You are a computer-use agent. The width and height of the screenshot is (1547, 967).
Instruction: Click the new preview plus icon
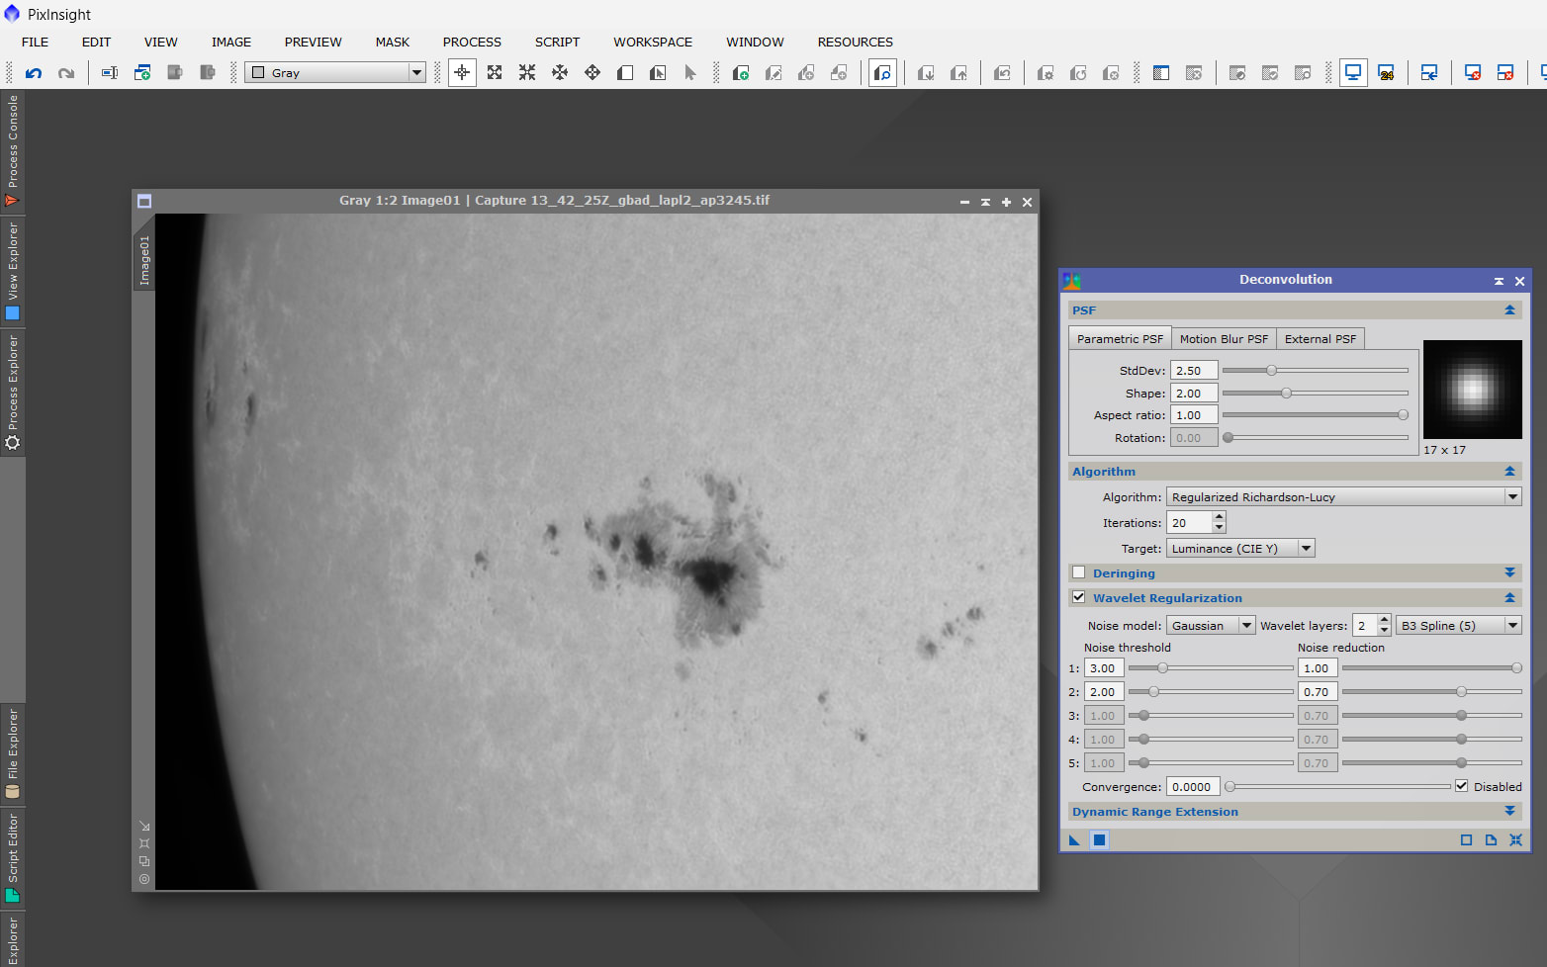coord(741,72)
